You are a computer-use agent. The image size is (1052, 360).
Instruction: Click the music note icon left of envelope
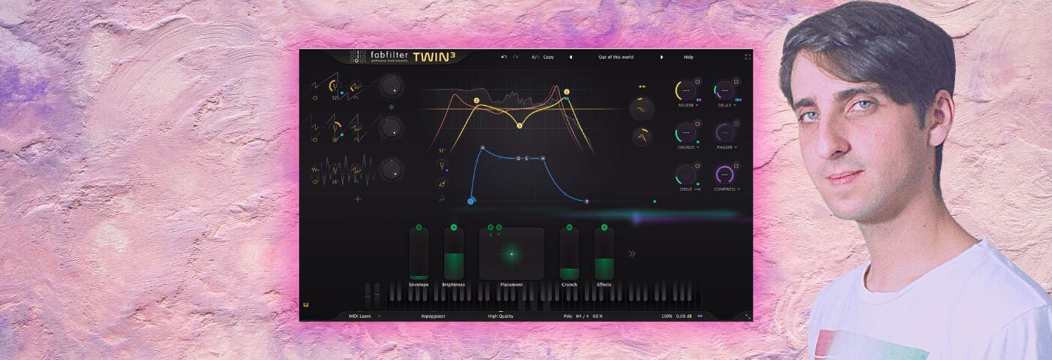tap(442, 198)
